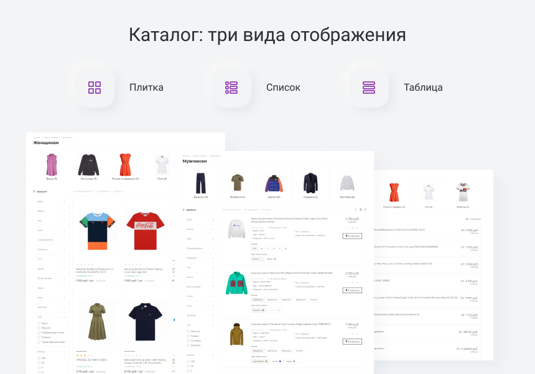
Task: Check the first Тип checkbox in men's filter
Action: [x=188, y=332]
